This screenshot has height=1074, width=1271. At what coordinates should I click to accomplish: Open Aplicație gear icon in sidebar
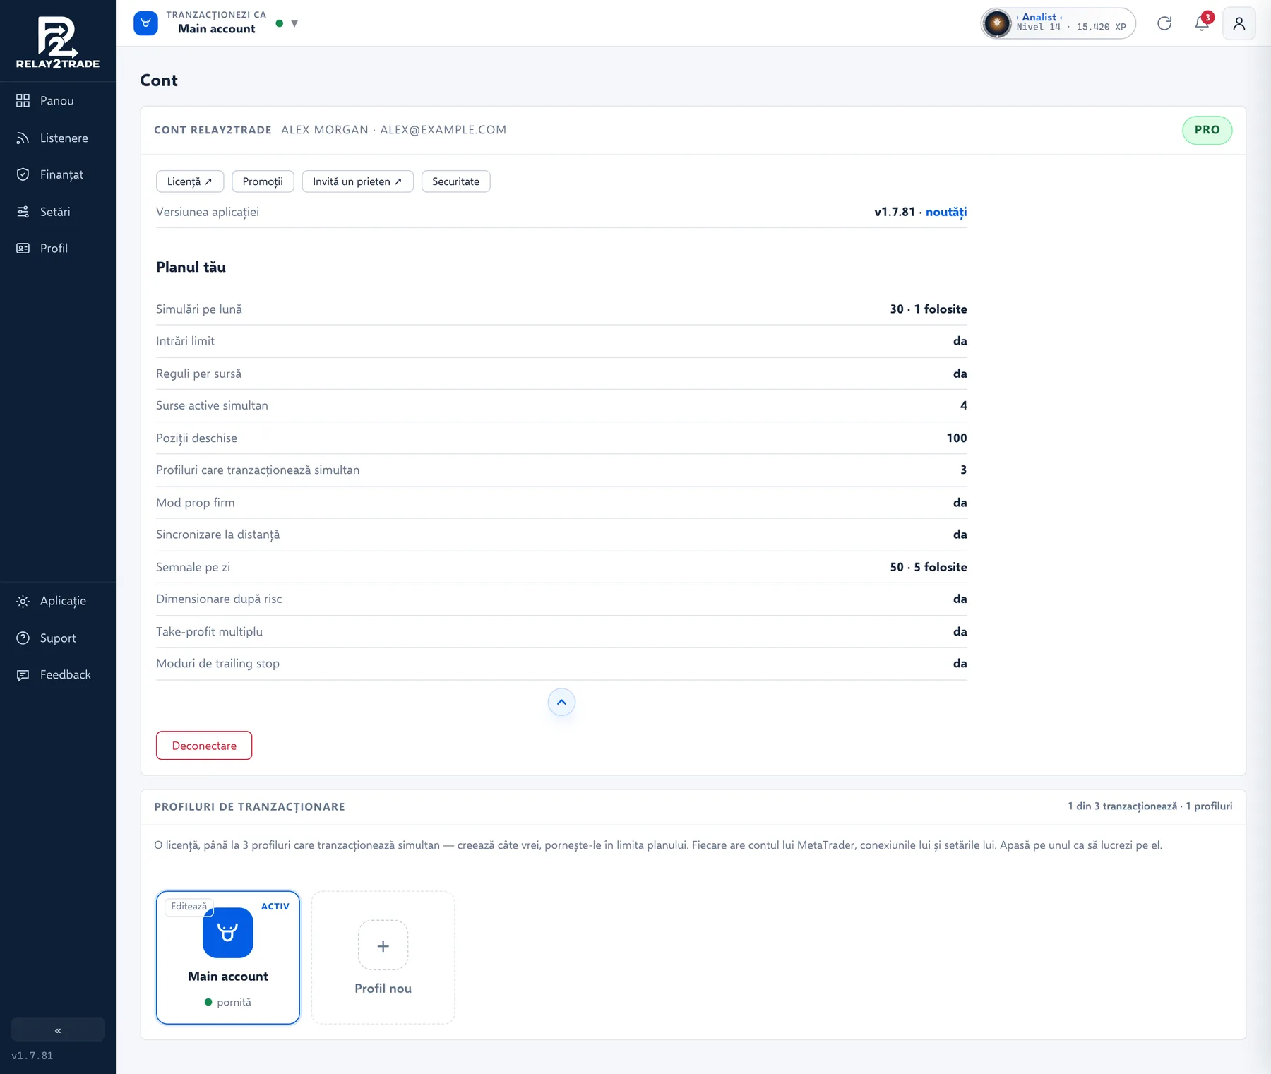(23, 601)
